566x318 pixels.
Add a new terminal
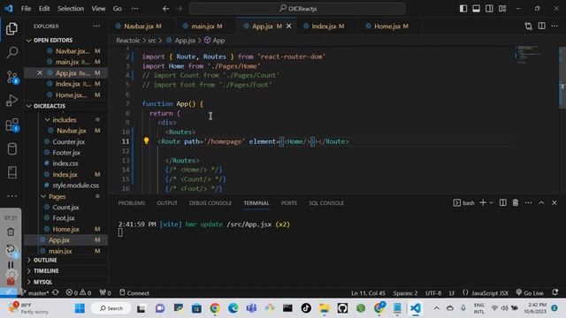(483, 202)
